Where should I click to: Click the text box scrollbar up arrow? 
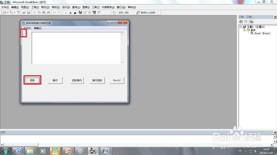(122, 34)
